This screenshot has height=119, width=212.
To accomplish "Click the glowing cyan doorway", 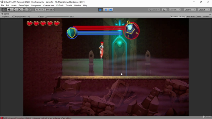I will [x=120, y=57].
